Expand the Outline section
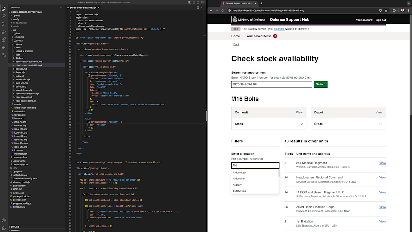Viewport: 412px width, 232px height. 15,227
